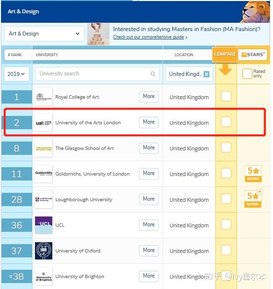Open the 2019 year dropdown

(x=17, y=74)
